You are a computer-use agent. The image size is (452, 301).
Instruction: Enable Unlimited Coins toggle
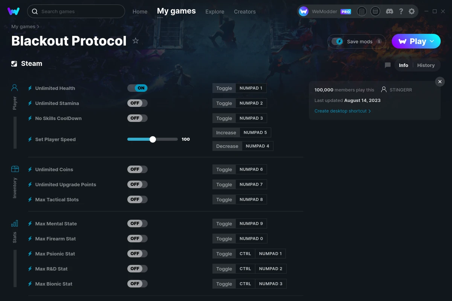coord(137,169)
